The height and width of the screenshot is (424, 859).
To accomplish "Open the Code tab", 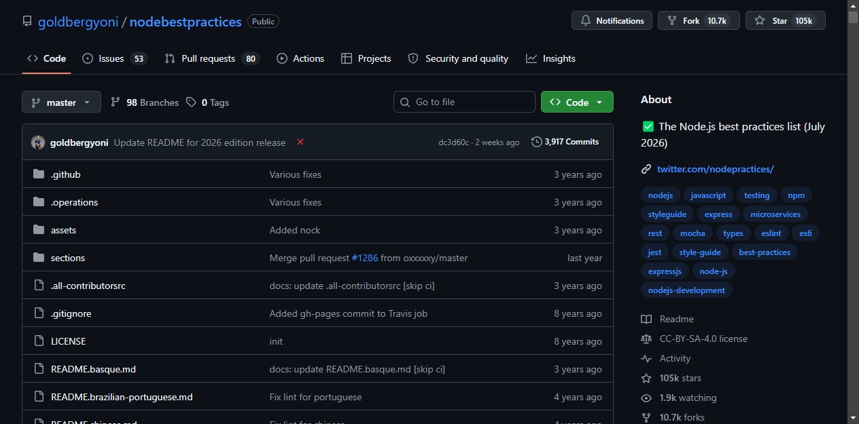I will point(46,58).
